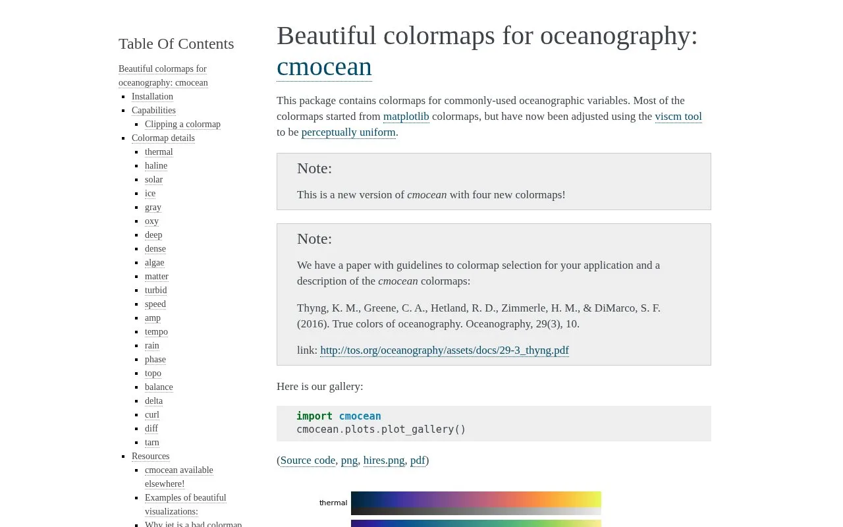Viewport: 843px width, 527px height.
Task: Visit the perceptually uniform link
Action: pyautogui.click(x=348, y=132)
